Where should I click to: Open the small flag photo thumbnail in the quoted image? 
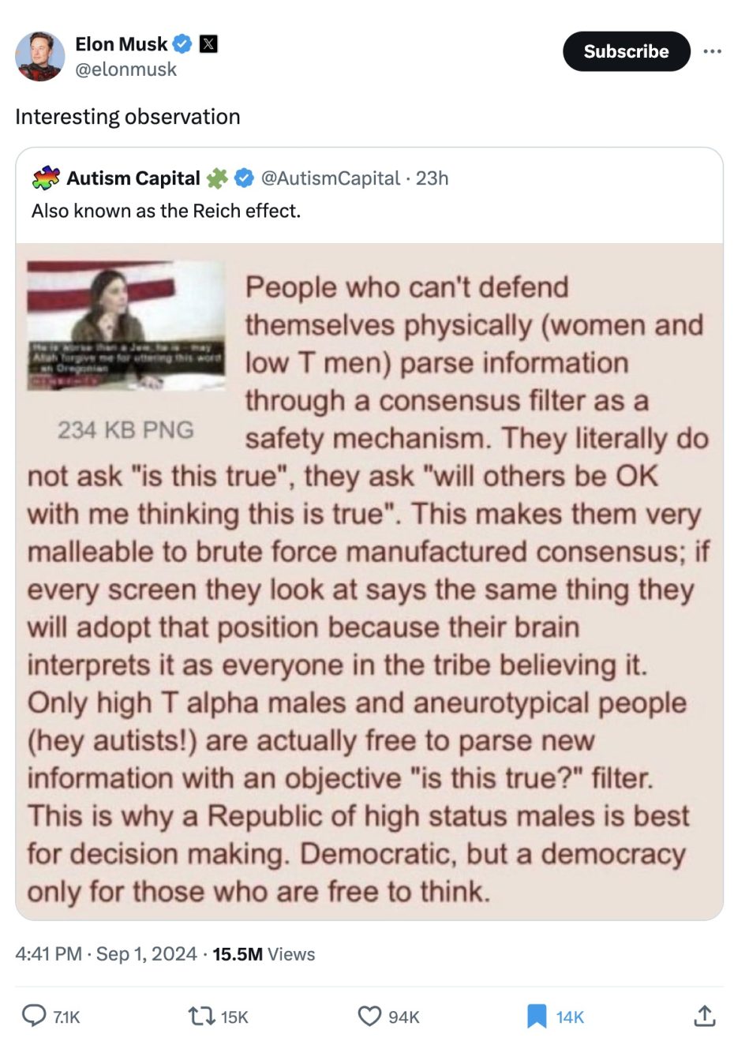[x=125, y=324]
